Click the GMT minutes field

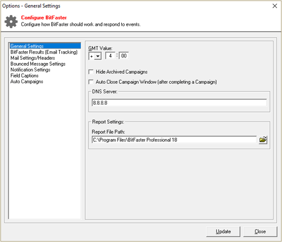click(x=124, y=56)
